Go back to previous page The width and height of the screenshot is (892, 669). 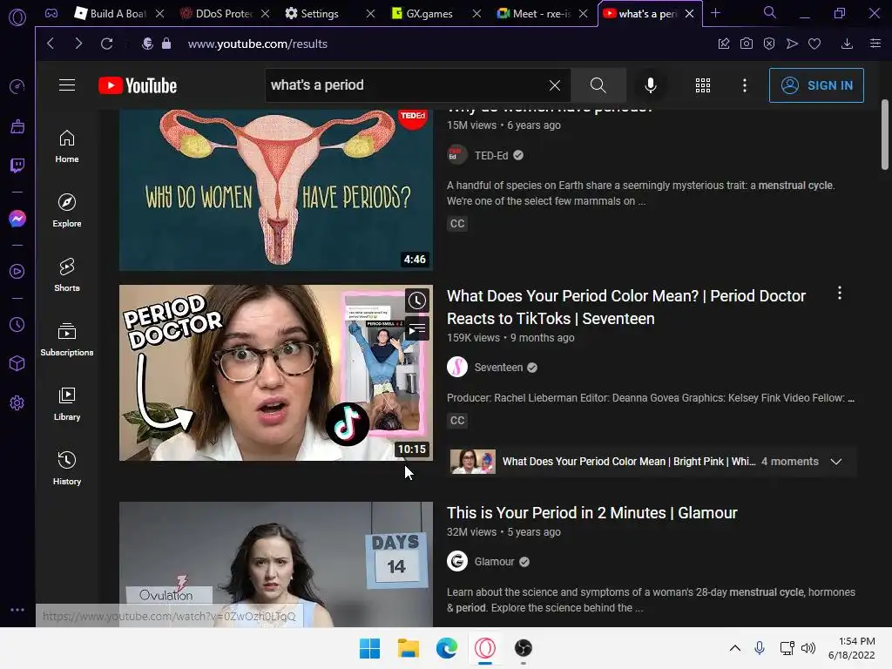coord(51,44)
